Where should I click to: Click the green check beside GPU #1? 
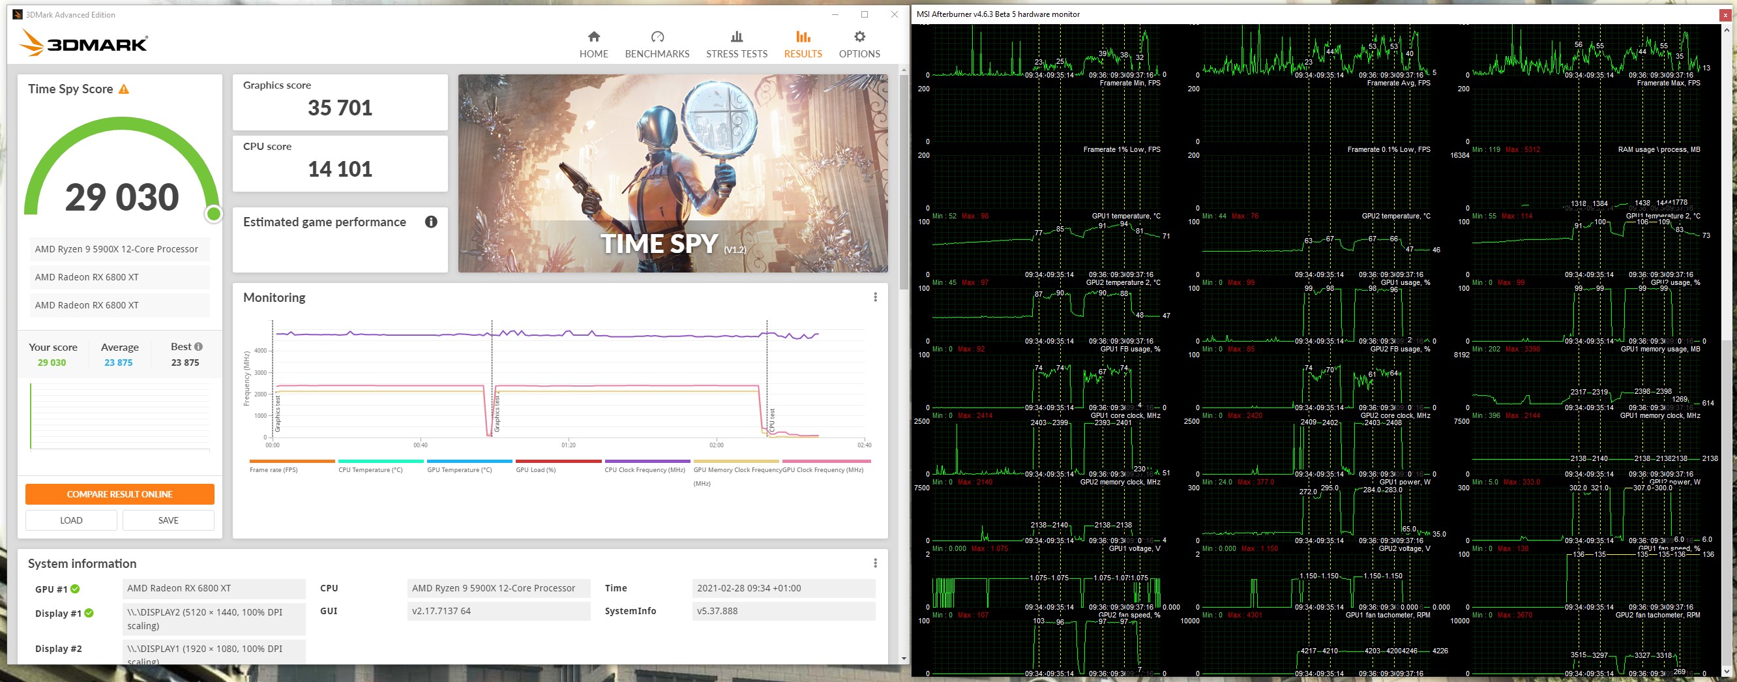click(x=75, y=589)
